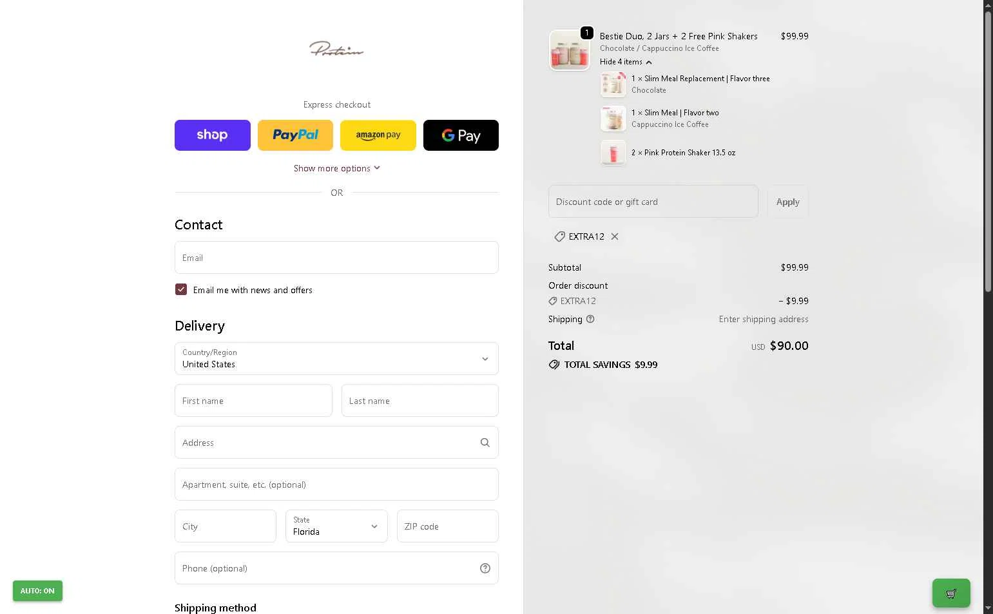Click the shipping info question icon

(x=590, y=319)
